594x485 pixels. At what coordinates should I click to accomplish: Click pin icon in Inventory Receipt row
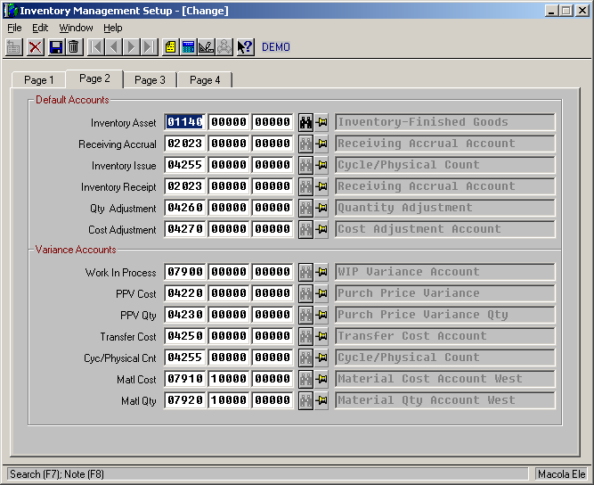321,186
